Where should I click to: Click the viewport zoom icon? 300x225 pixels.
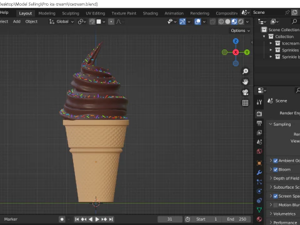coord(245,71)
